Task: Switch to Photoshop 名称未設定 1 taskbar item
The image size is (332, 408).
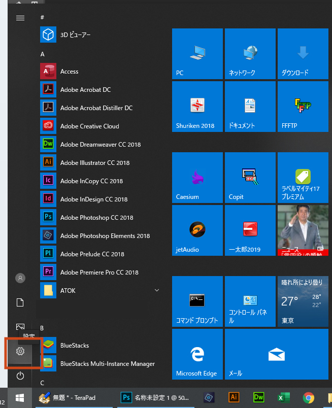Action: pyautogui.click(x=155, y=397)
